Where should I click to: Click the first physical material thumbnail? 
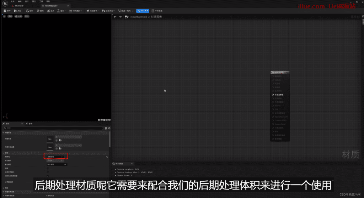coord(50,139)
